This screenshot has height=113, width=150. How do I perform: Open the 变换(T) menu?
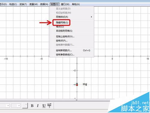tap(23, 5)
